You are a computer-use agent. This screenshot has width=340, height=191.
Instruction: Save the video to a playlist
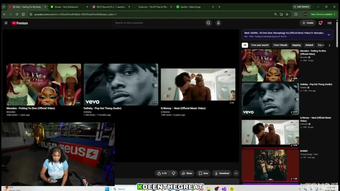pos(203,173)
